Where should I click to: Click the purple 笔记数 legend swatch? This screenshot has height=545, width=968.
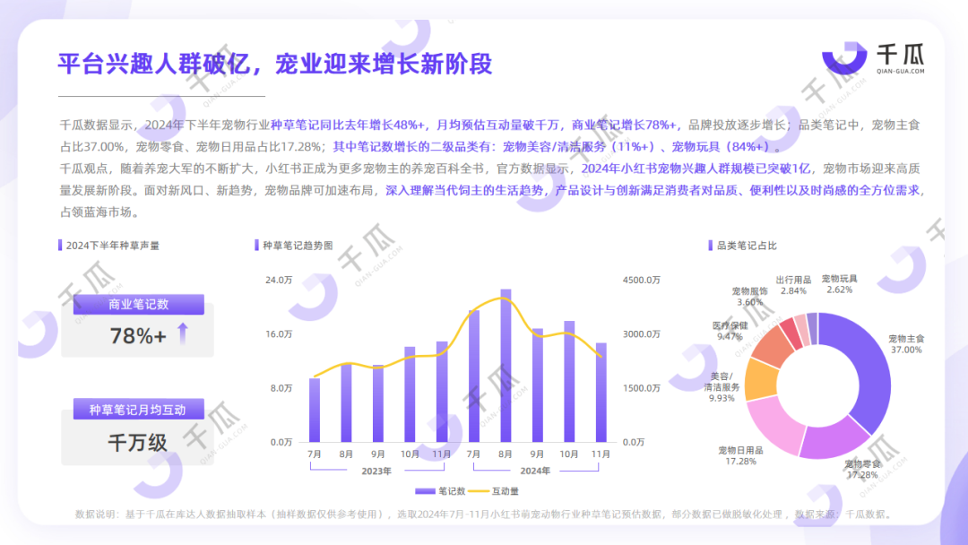coord(426,491)
